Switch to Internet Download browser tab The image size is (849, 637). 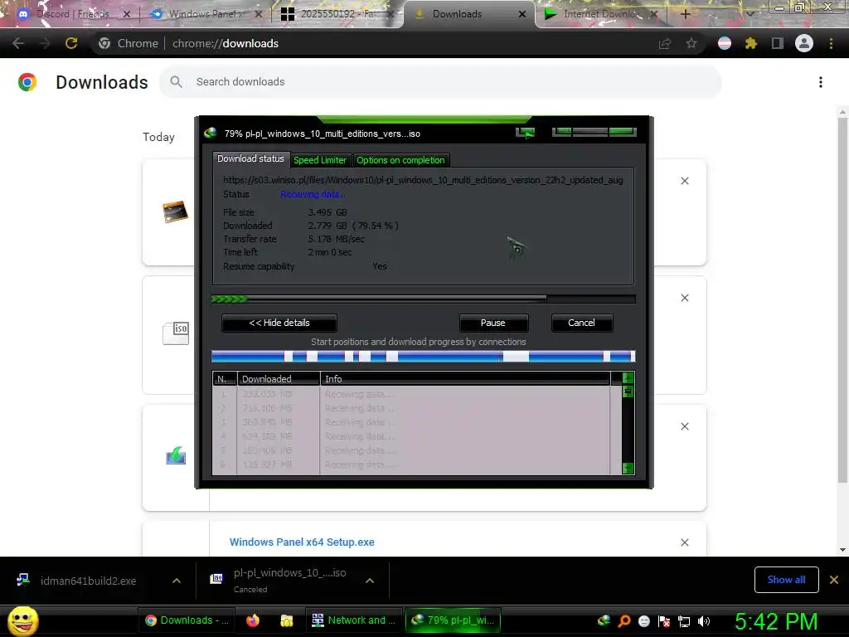600,14
